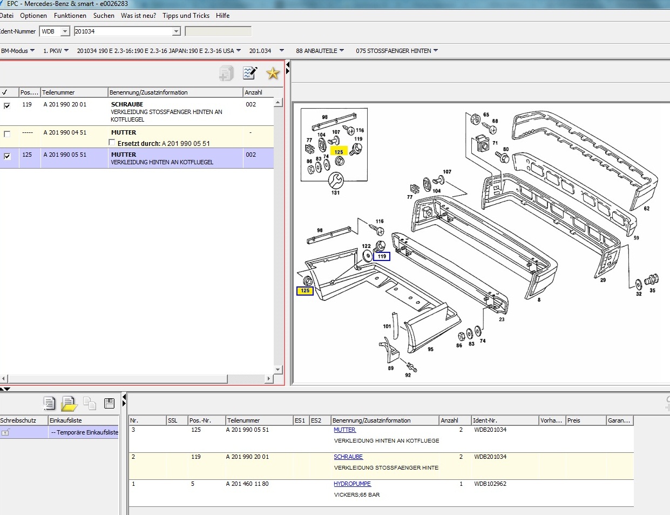
Task: Click the blue-boxed 119 callout in diagram
Action: [382, 256]
